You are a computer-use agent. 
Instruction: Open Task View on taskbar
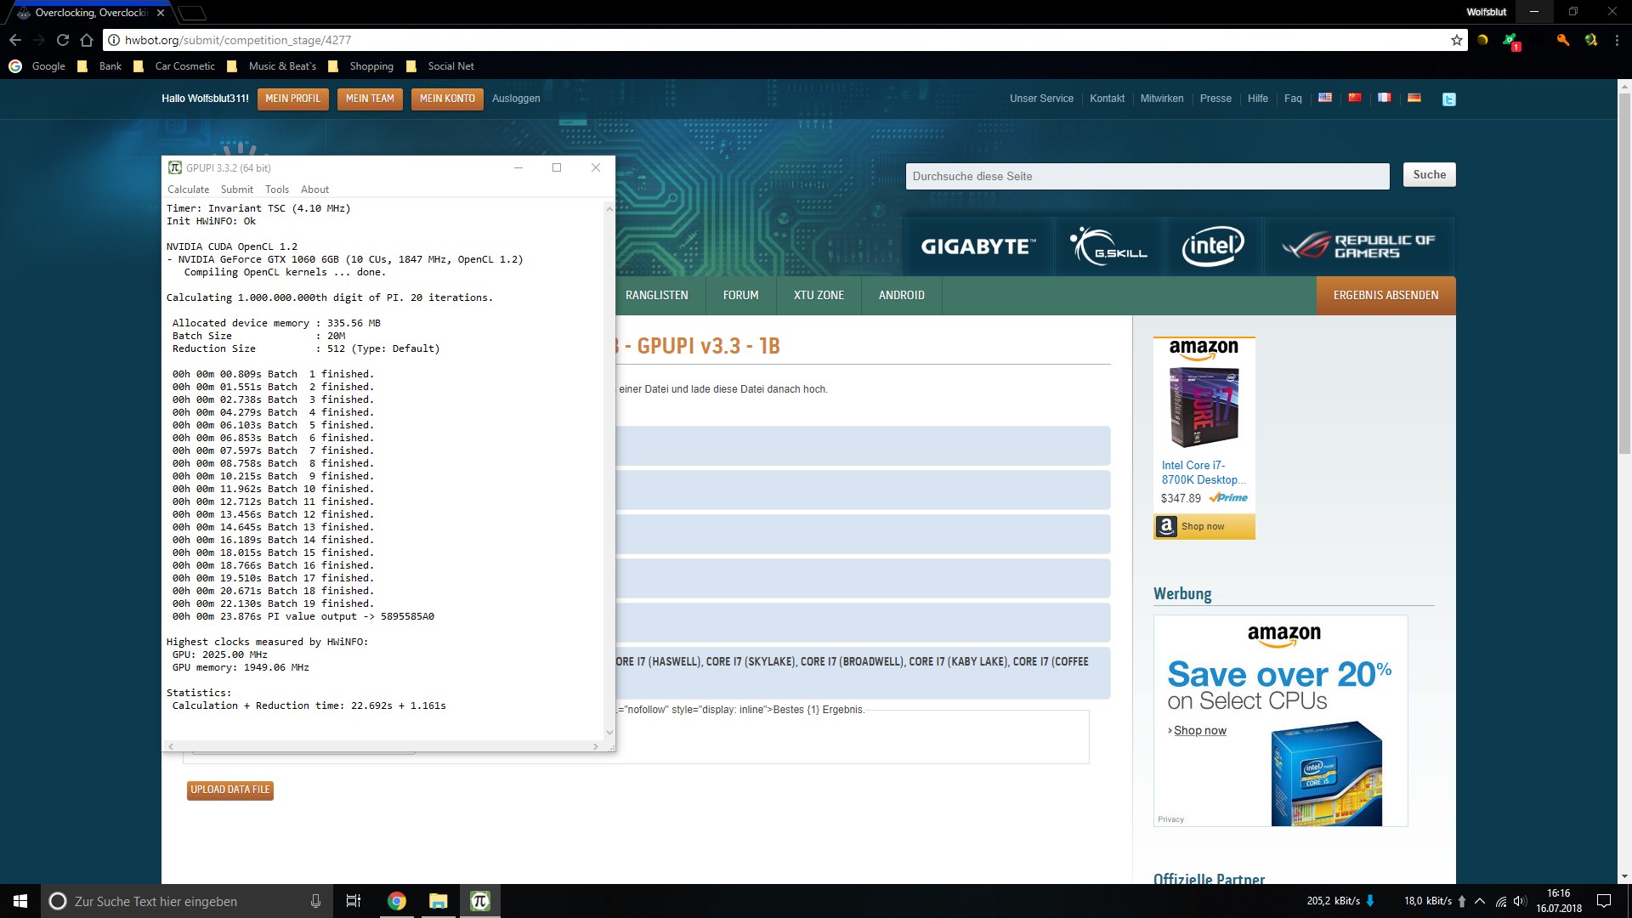(x=354, y=901)
